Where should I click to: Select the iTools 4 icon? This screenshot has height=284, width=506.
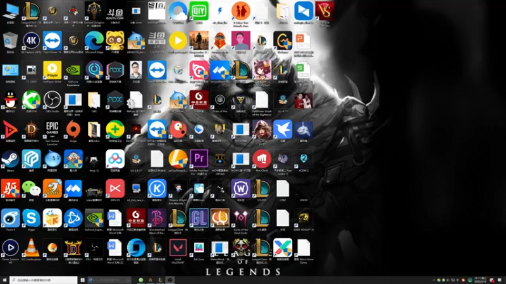pyautogui.click(x=10, y=220)
